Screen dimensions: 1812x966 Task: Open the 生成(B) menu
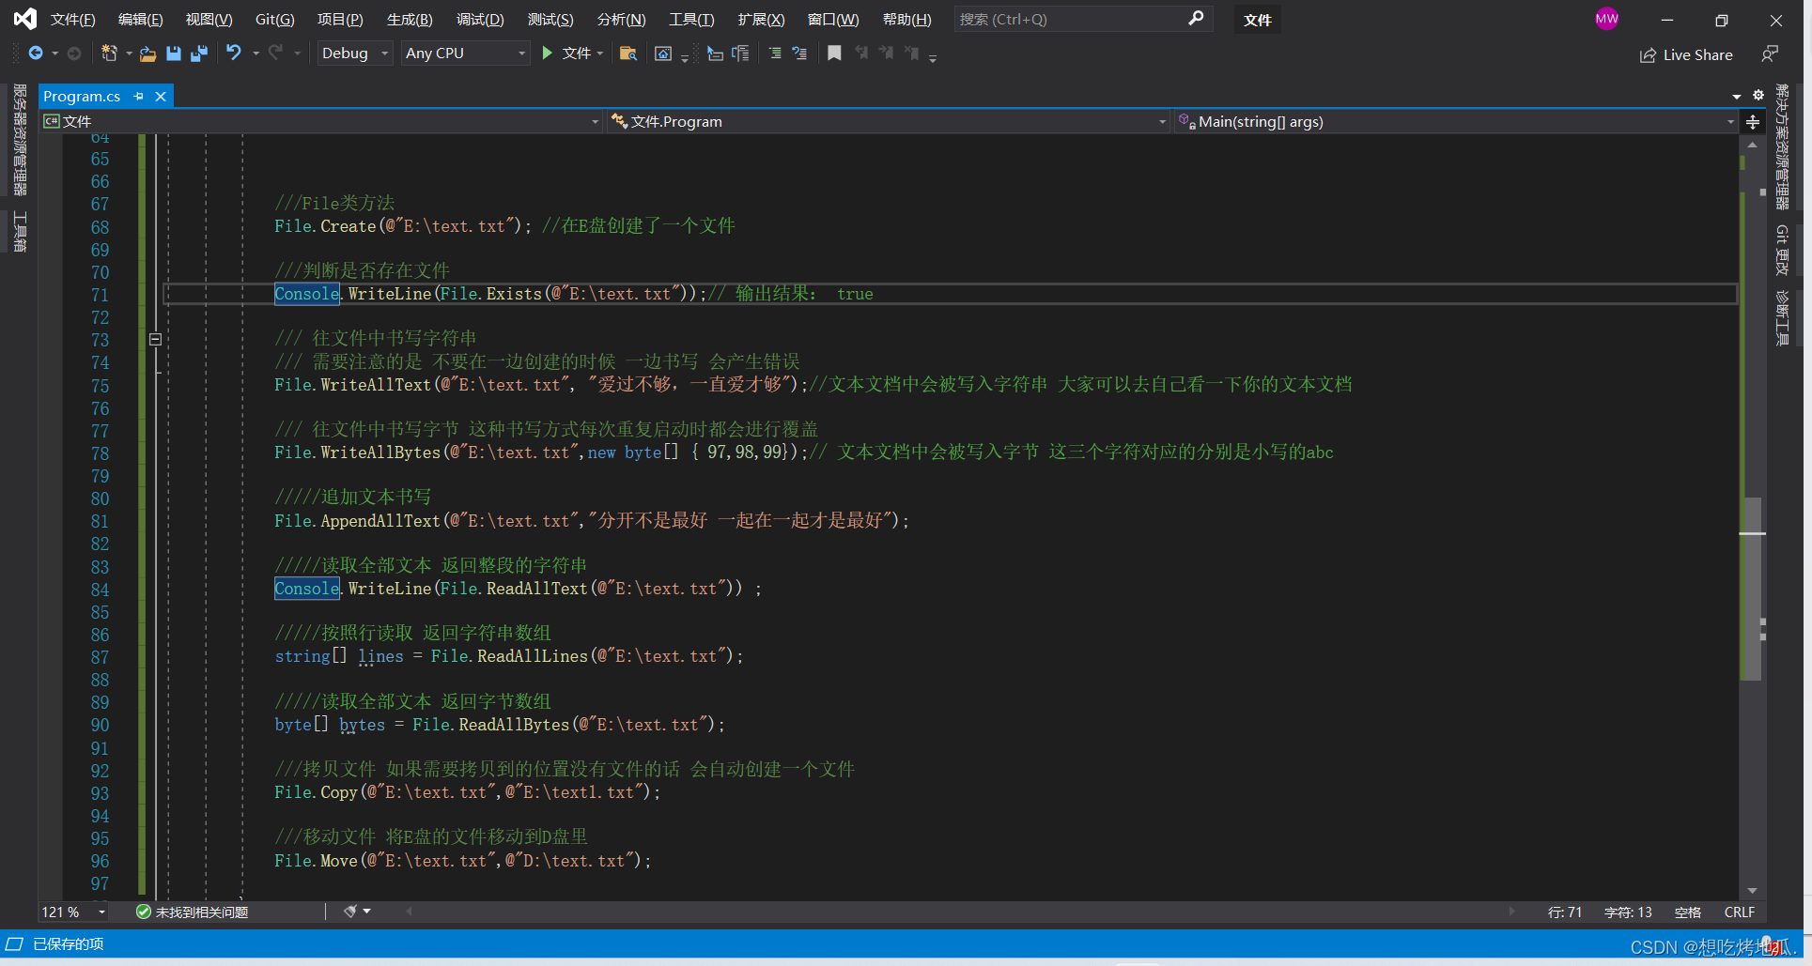tap(410, 19)
